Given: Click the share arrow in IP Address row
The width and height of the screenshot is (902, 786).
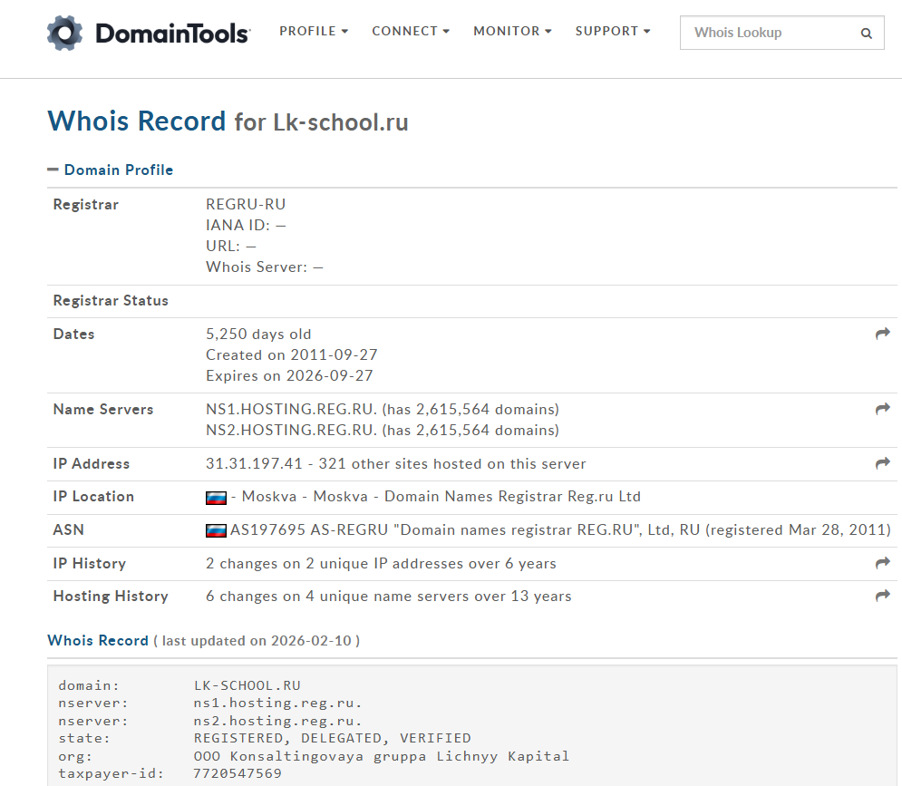Looking at the screenshot, I should 882,463.
